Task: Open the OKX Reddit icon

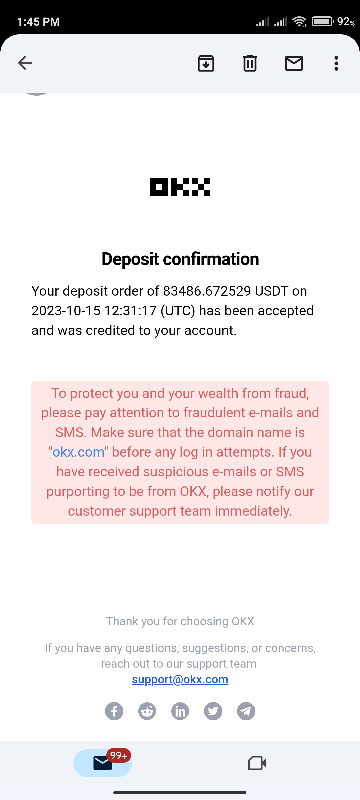Action: pyautogui.click(x=147, y=711)
